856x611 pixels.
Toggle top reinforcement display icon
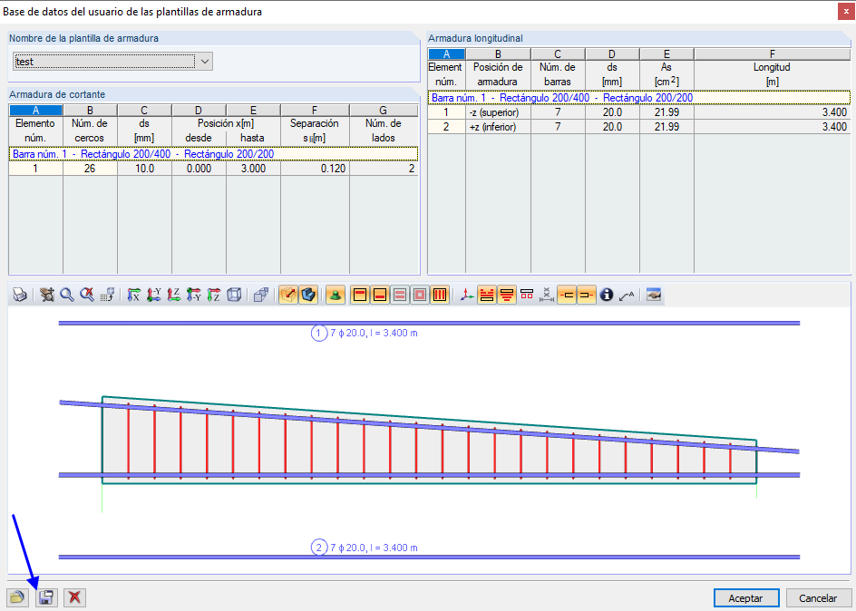point(360,296)
